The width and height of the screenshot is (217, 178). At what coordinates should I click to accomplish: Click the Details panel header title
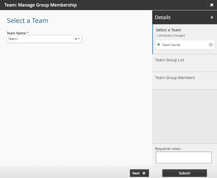[x=163, y=17]
